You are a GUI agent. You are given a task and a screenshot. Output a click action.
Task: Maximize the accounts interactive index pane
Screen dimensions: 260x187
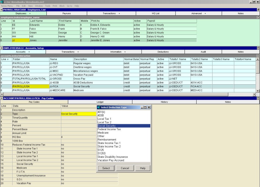258,56
